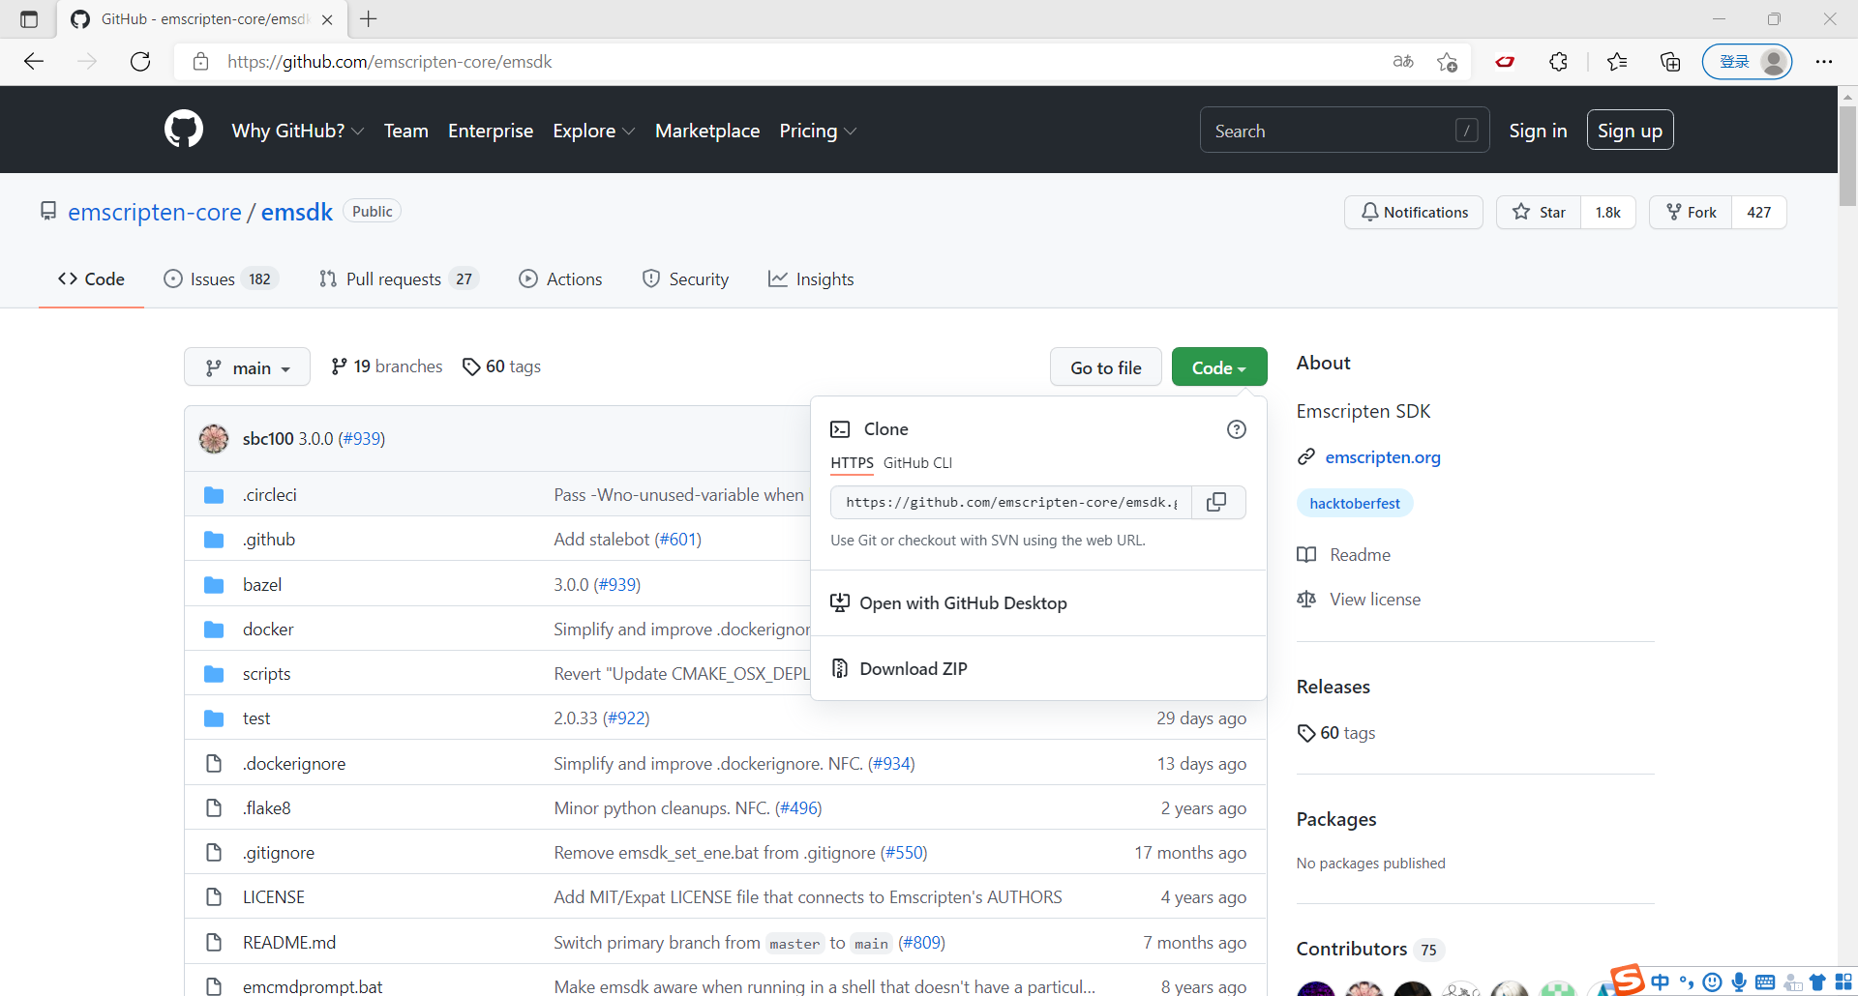Viewport: 1858px width, 996px height.
Task: Click the site lock icon in address bar
Action: coord(200,62)
